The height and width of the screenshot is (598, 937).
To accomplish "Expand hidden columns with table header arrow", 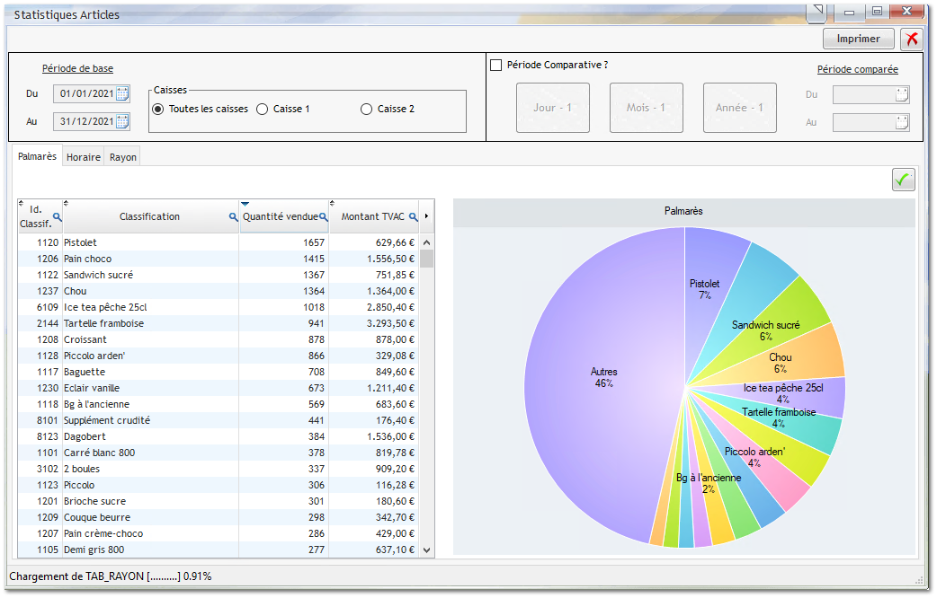I will (x=426, y=216).
